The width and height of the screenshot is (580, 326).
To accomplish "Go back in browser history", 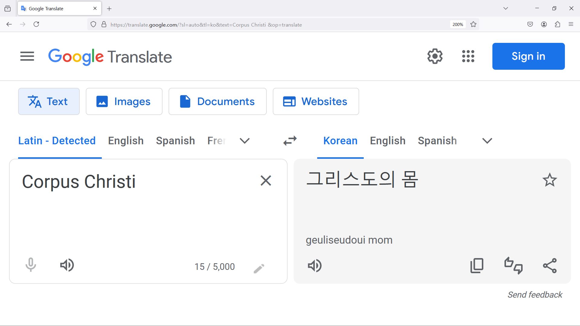I will coord(9,24).
